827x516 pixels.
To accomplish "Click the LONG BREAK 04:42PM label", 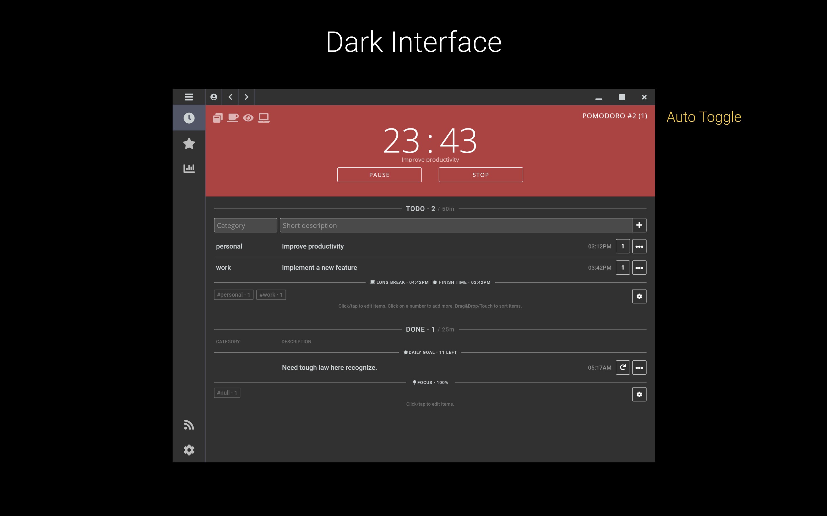I will [399, 282].
